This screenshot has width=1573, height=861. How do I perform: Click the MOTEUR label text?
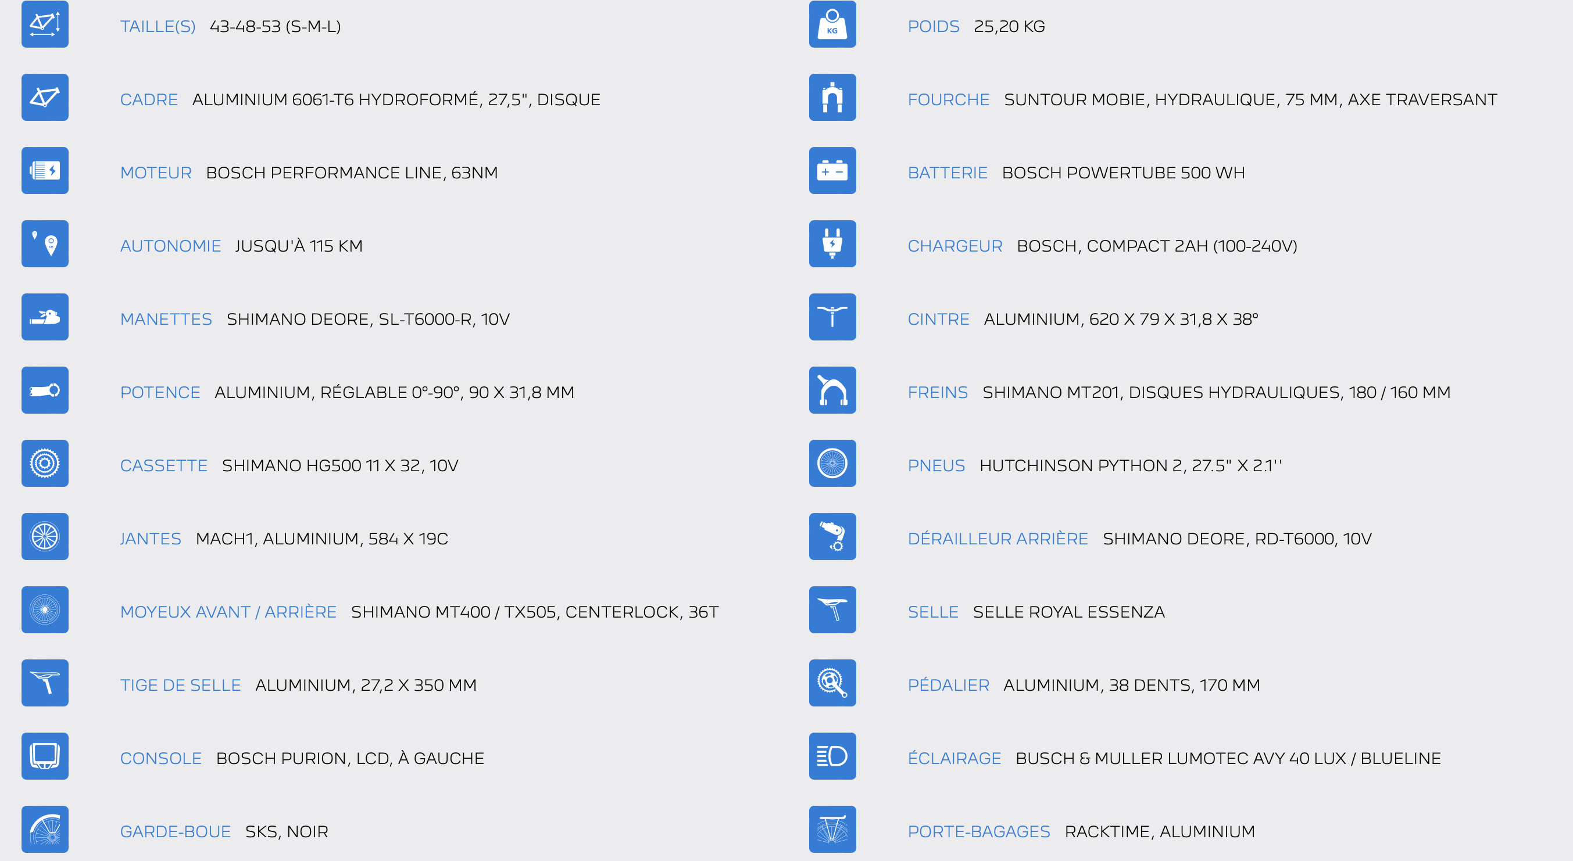156,173
